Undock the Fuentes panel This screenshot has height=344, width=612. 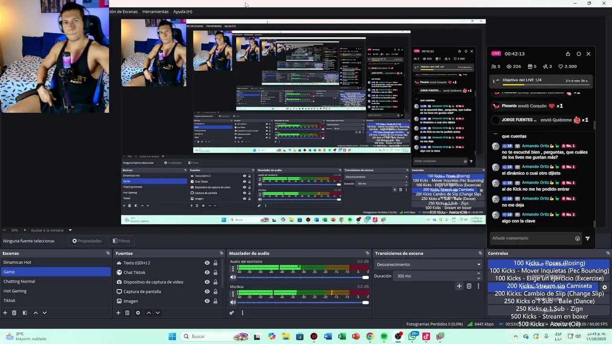pyautogui.click(x=221, y=253)
